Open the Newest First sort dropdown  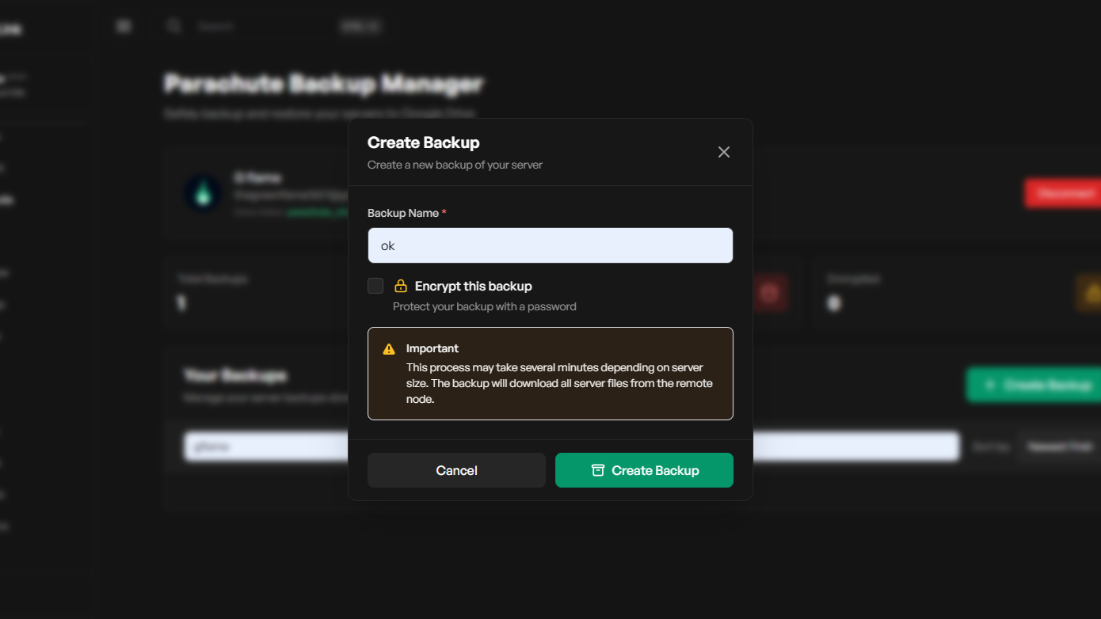tap(1058, 446)
